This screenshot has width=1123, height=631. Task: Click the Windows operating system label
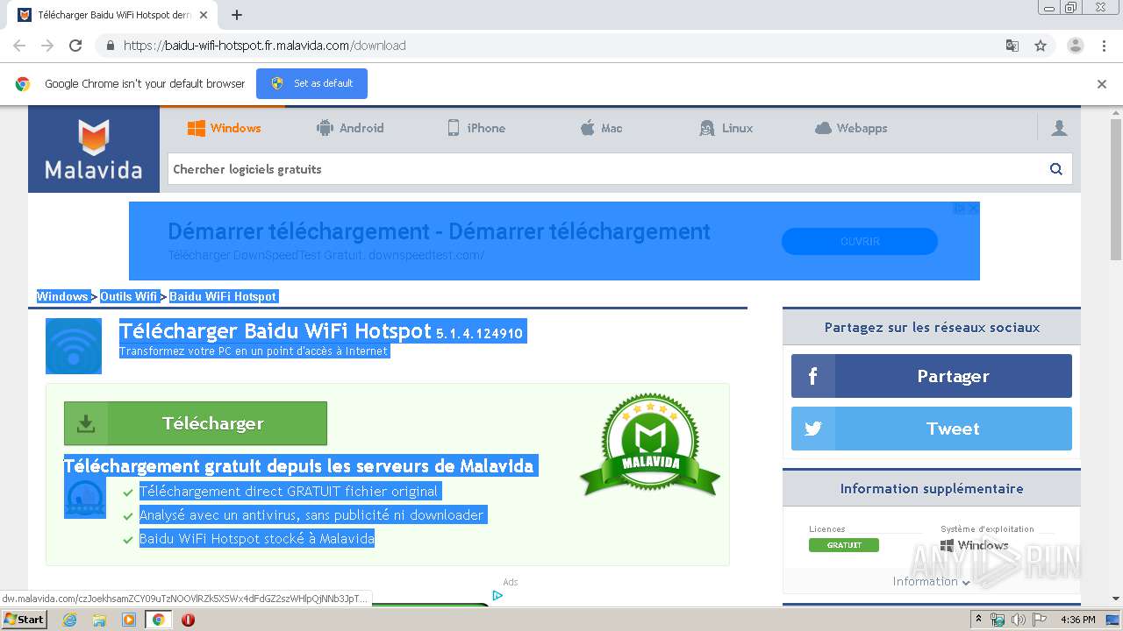(975, 545)
